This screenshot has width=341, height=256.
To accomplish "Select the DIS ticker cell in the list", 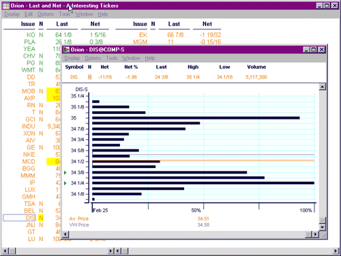I will 19,218.
